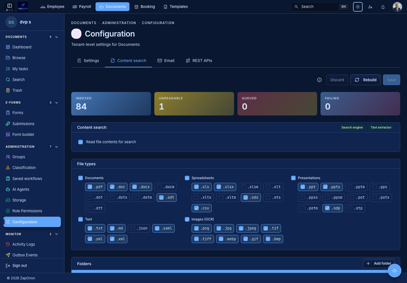Click the info icon beside Discard
Image resolution: width=407 pixels, height=283 pixels.
coord(319,80)
